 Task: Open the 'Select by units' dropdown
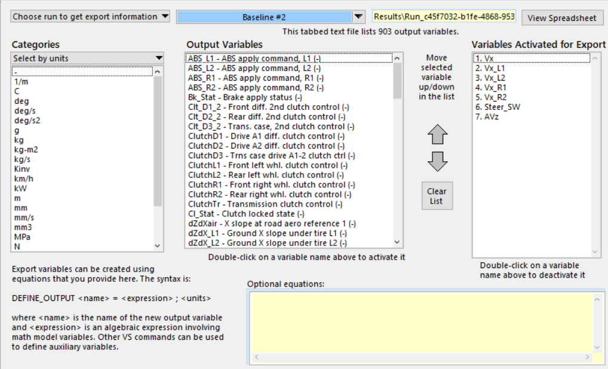[x=87, y=58]
